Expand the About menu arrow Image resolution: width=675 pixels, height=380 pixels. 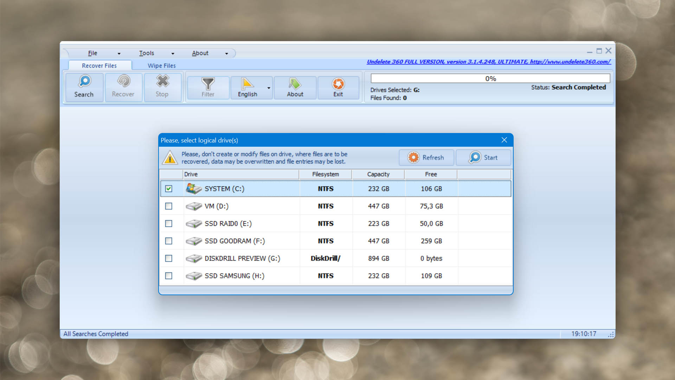[227, 53]
